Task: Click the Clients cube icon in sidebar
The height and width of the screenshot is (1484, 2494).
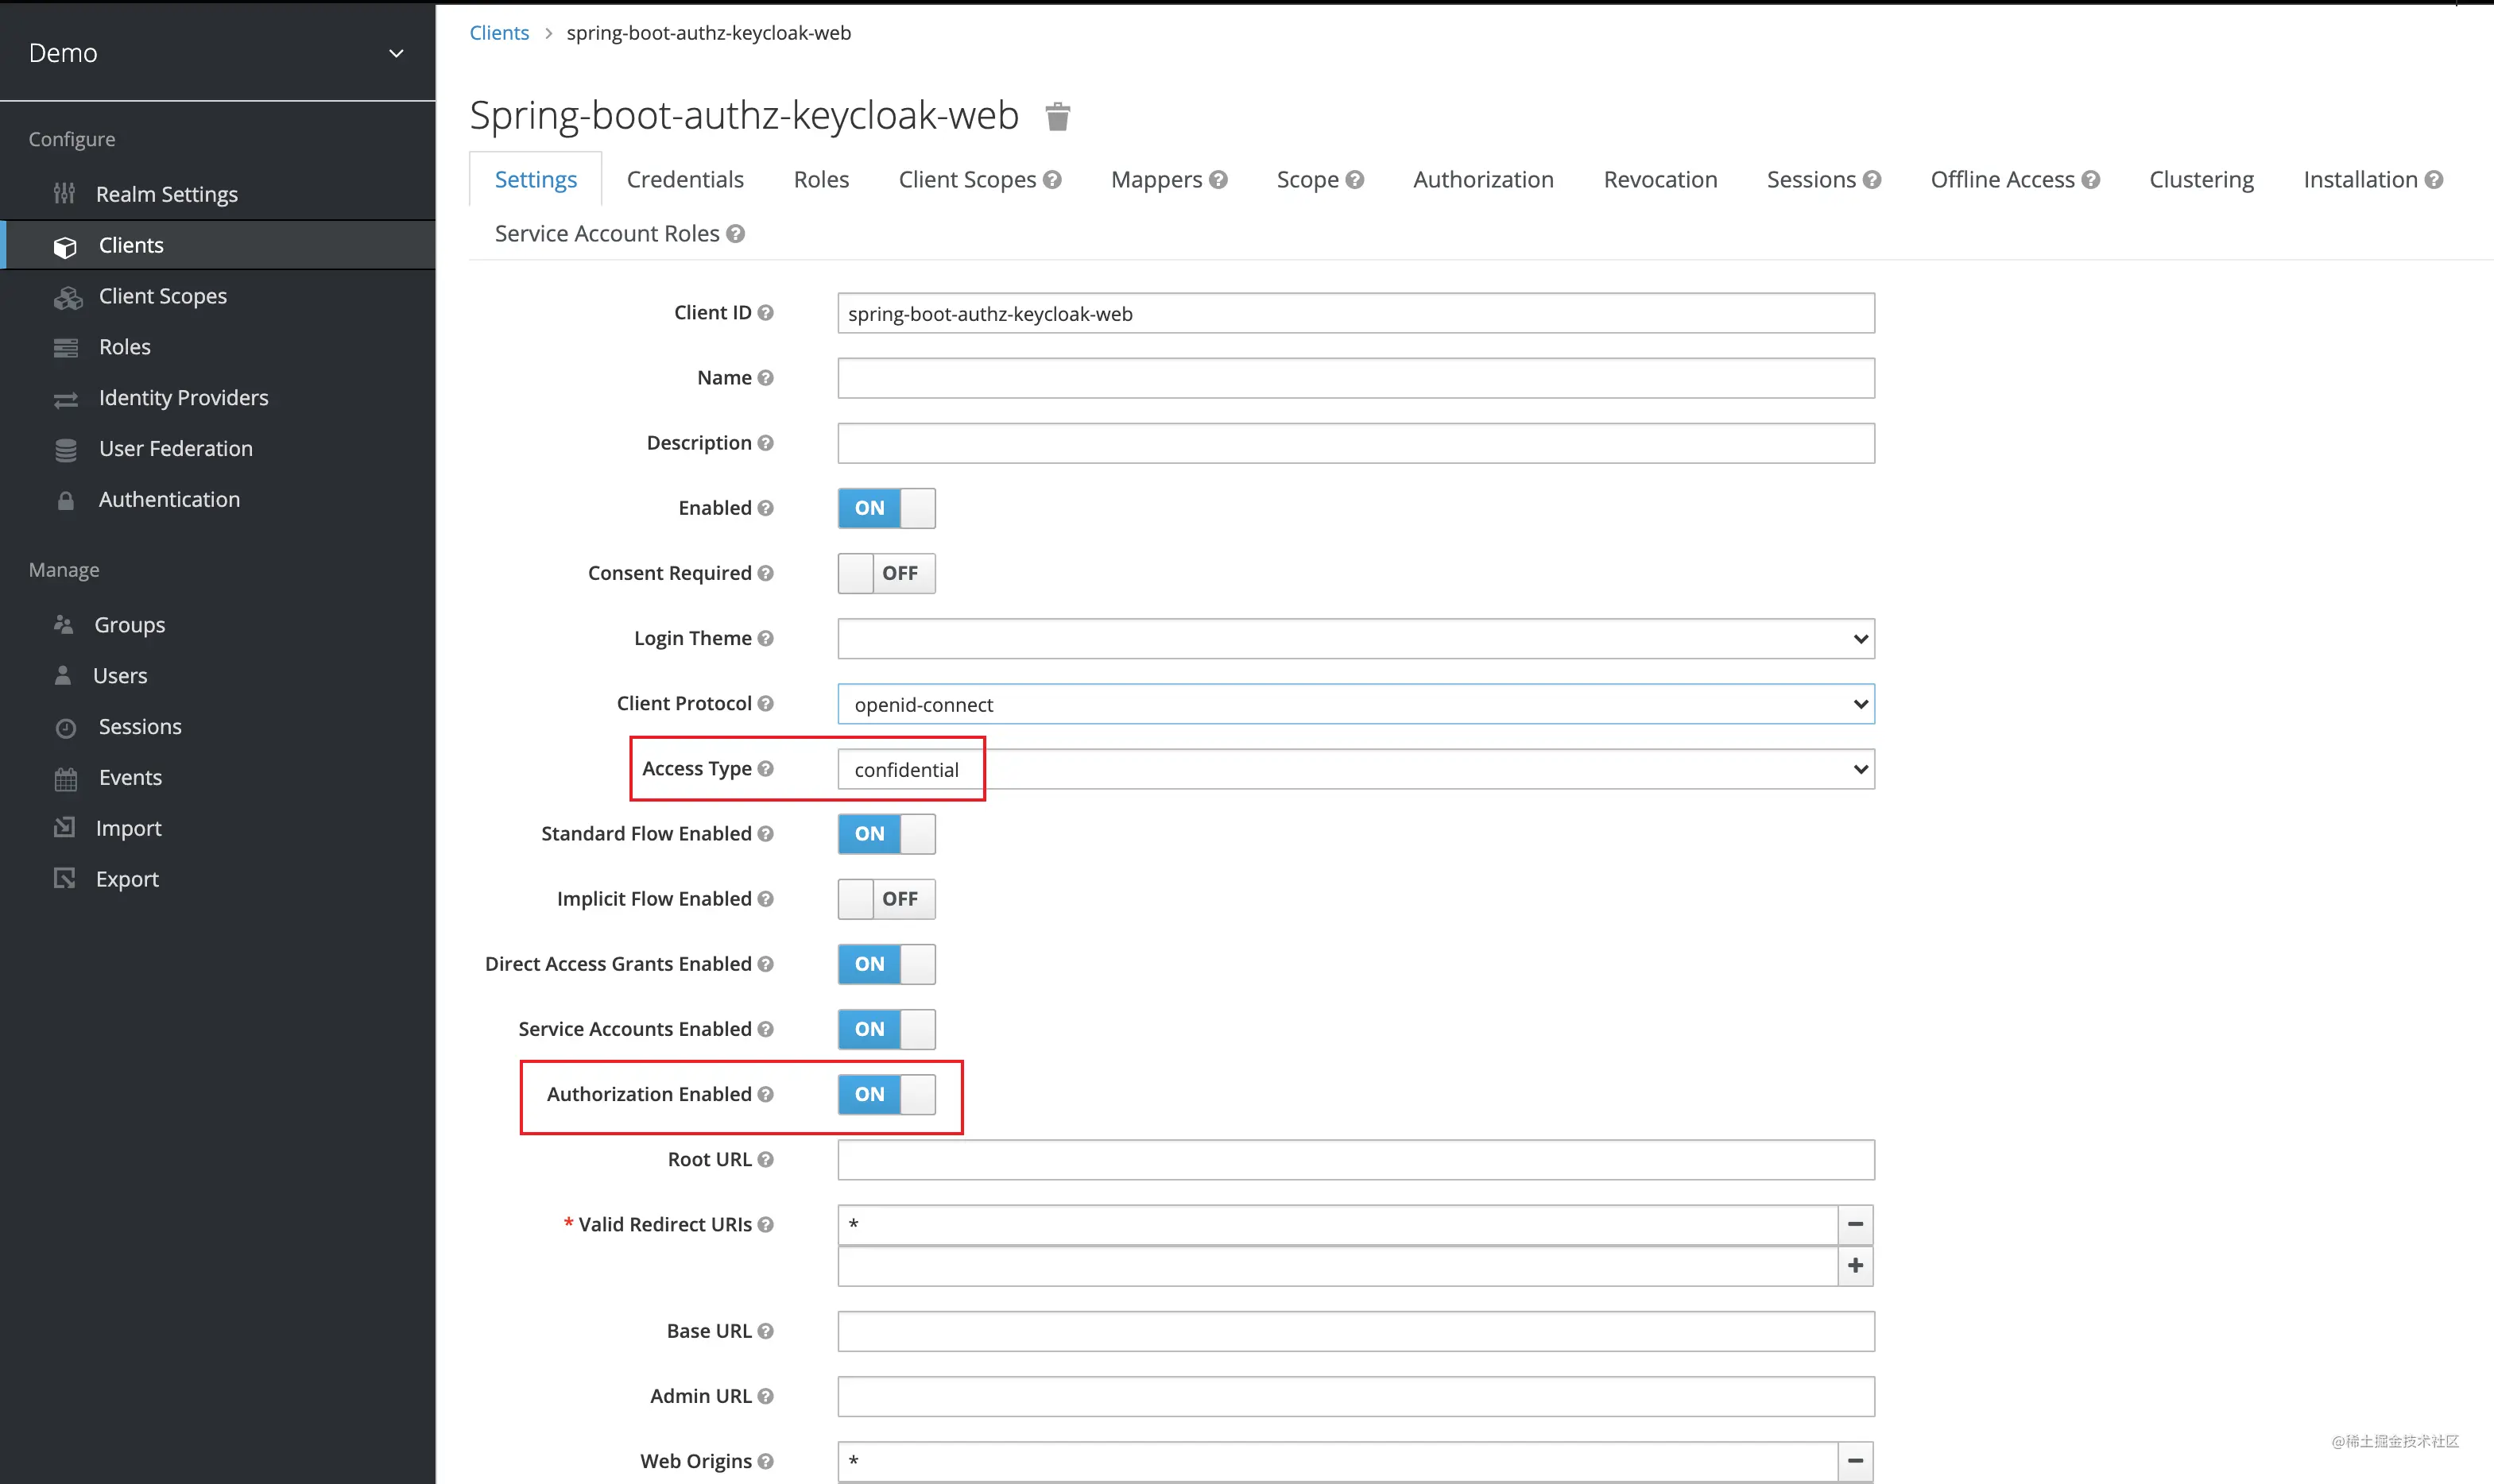Action: 65,246
